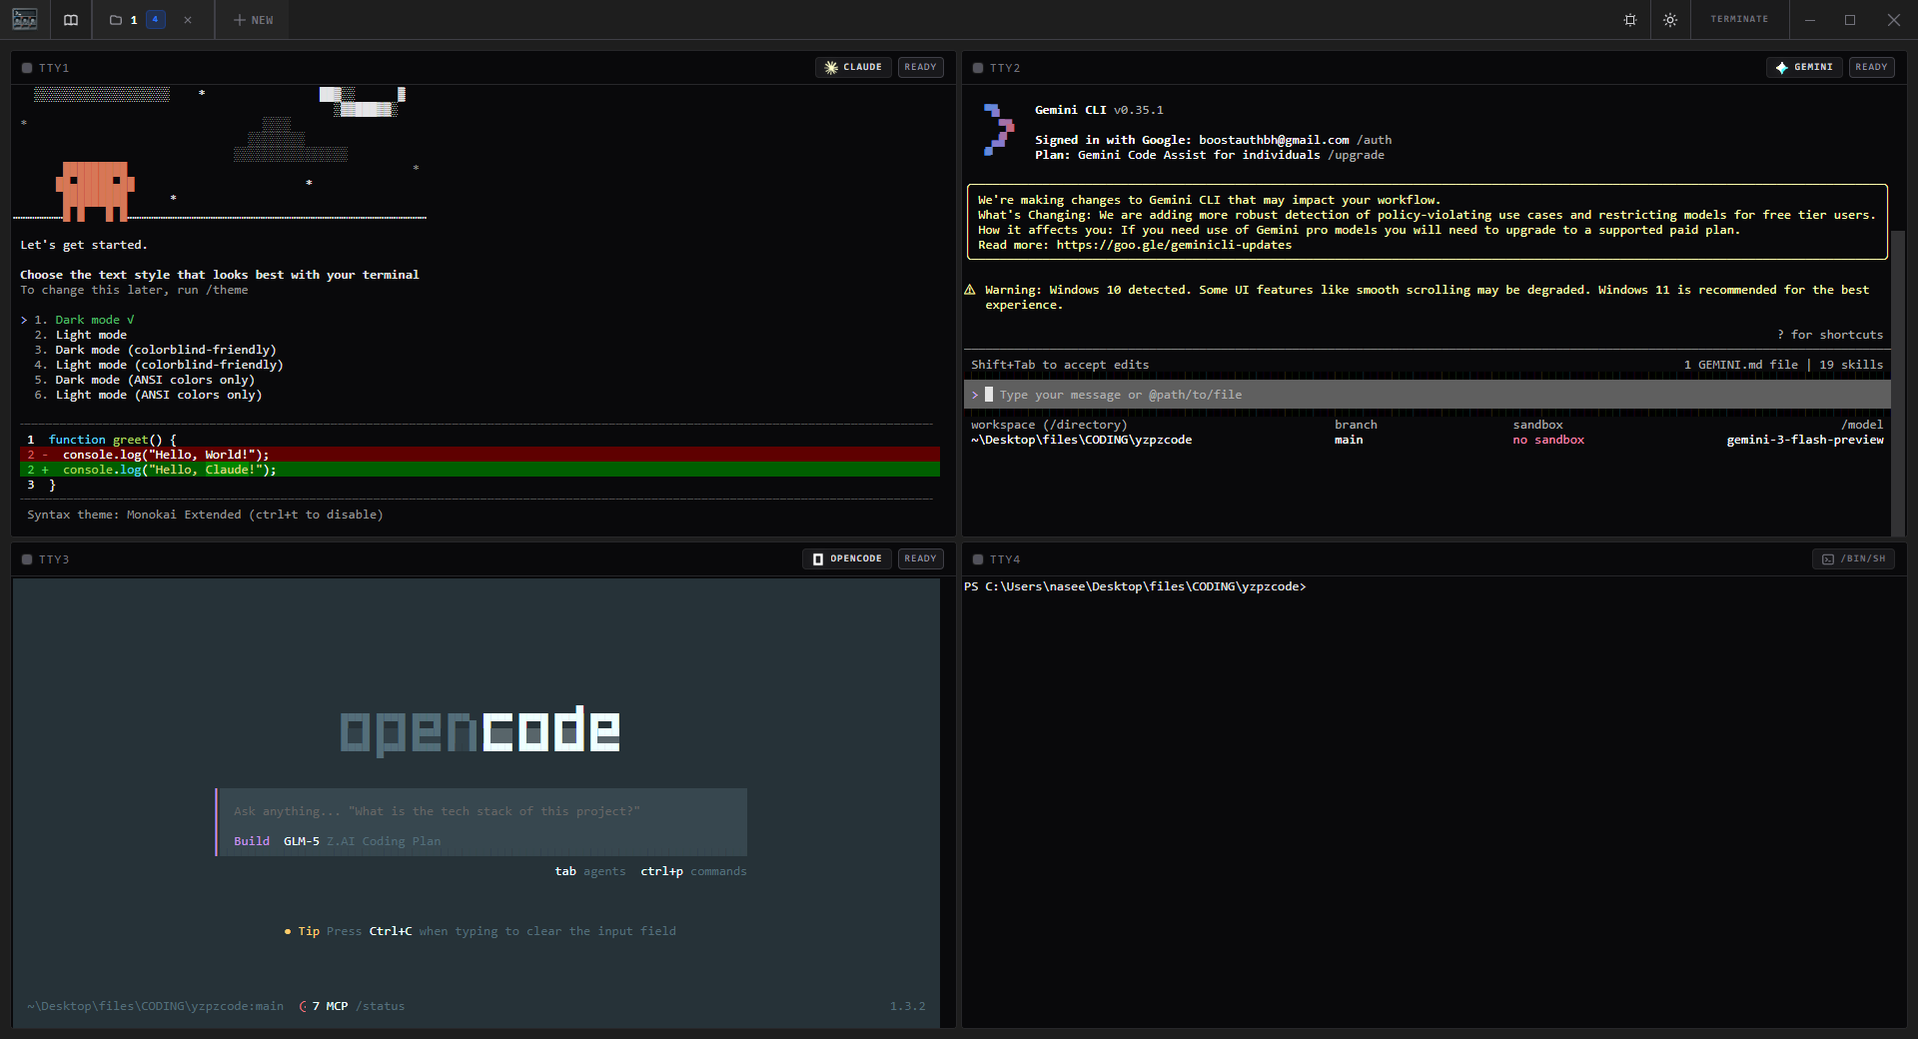The width and height of the screenshot is (1918, 1039).
Task: Select Light mode (ANSI colors only) option
Action: tap(148, 395)
